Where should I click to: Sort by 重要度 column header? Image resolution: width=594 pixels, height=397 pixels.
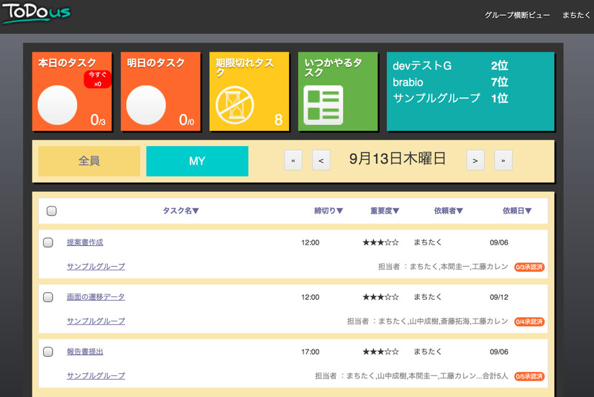385,211
